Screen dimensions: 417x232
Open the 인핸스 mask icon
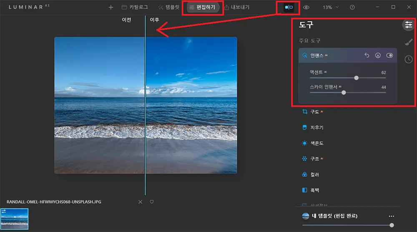[378, 55]
